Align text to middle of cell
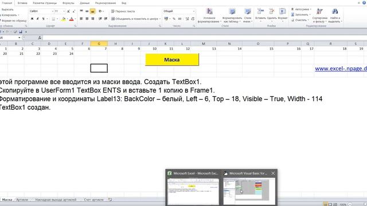The height and width of the screenshot is (206, 367). [x=87, y=11]
